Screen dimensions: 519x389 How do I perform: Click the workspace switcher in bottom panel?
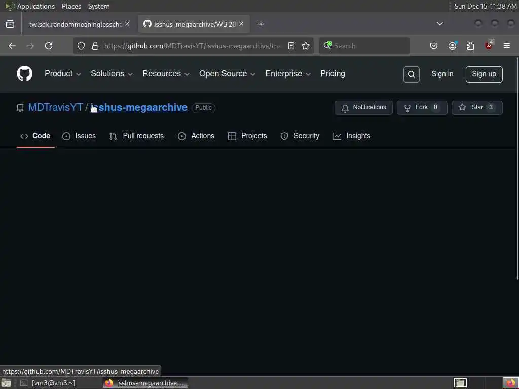[460, 383]
